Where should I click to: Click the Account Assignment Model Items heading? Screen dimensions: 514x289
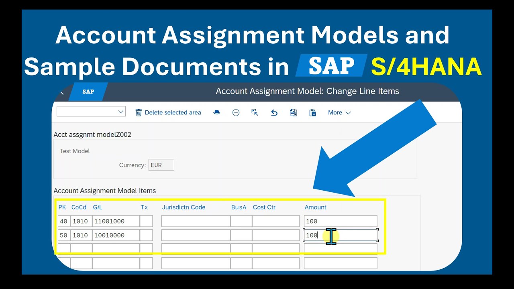click(x=105, y=191)
